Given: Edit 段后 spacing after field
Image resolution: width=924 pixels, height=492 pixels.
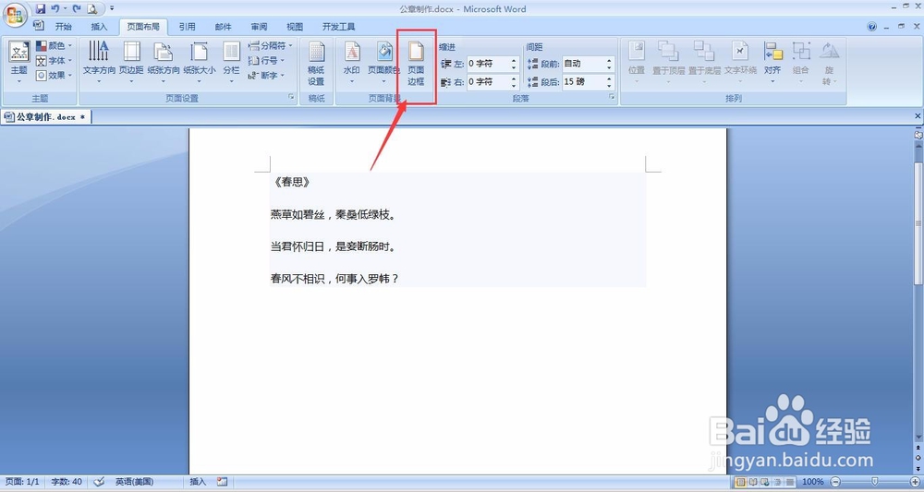Looking at the screenshot, I should (x=583, y=82).
